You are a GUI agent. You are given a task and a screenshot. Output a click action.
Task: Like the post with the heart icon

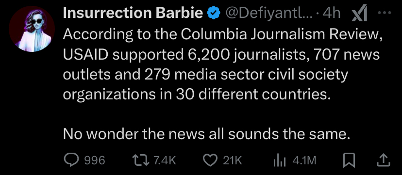pyautogui.click(x=210, y=160)
